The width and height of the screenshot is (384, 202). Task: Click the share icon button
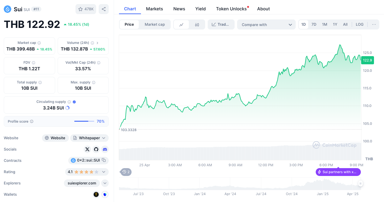(x=104, y=9)
